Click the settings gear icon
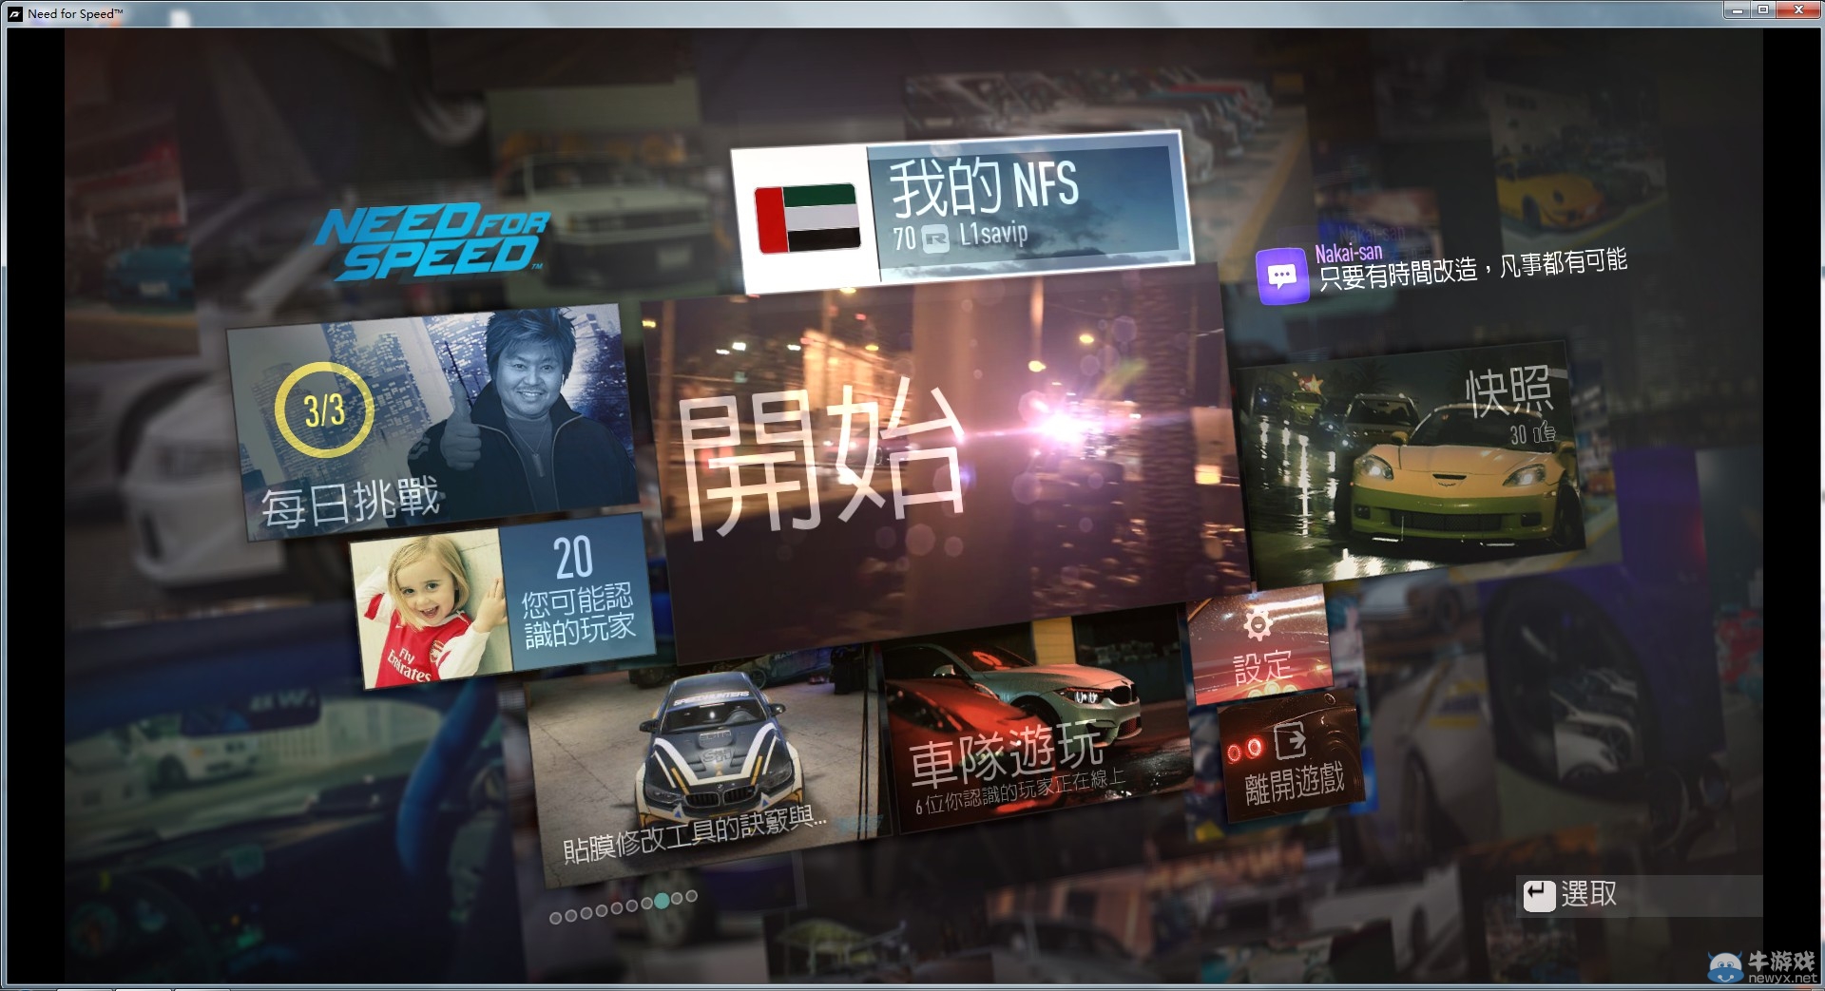 (1258, 626)
